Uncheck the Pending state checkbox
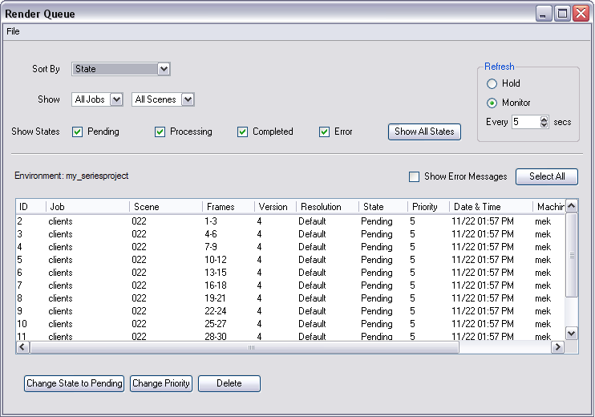The width and height of the screenshot is (595, 417). click(78, 132)
